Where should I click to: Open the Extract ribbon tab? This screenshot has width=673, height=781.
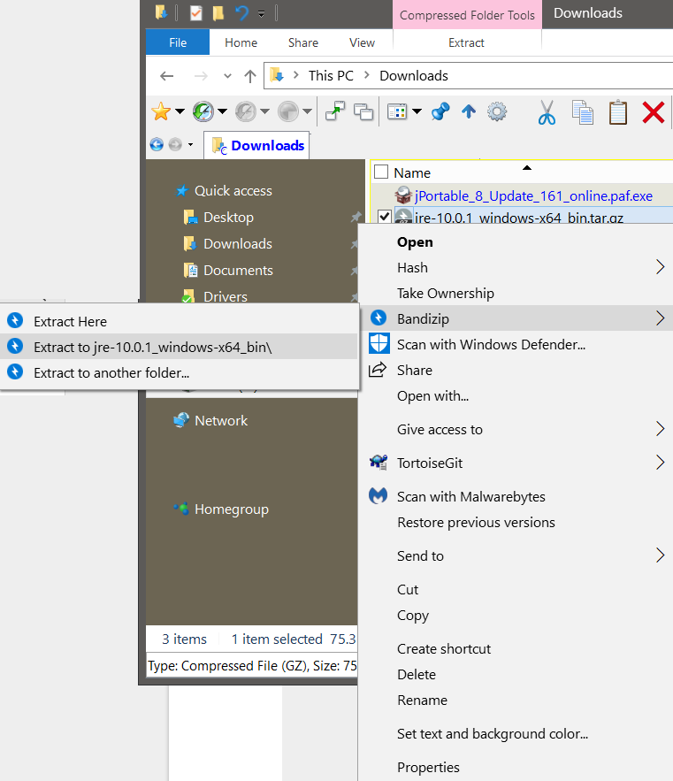pos(466,42)
